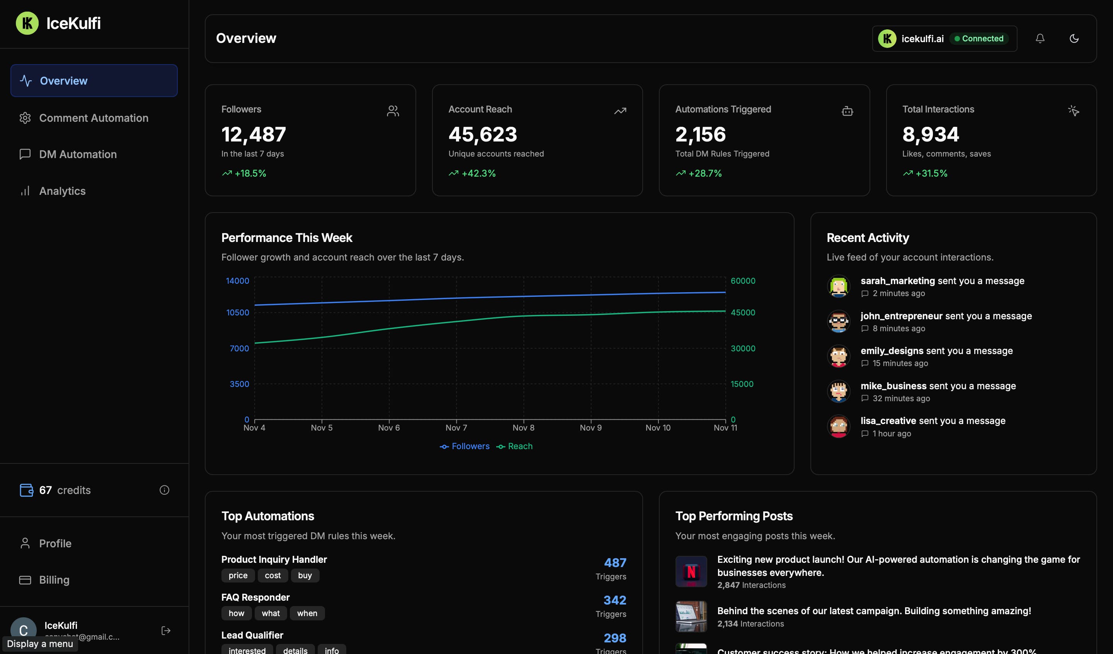Click the logout icon beside IceKulfi account

[166, 630]
